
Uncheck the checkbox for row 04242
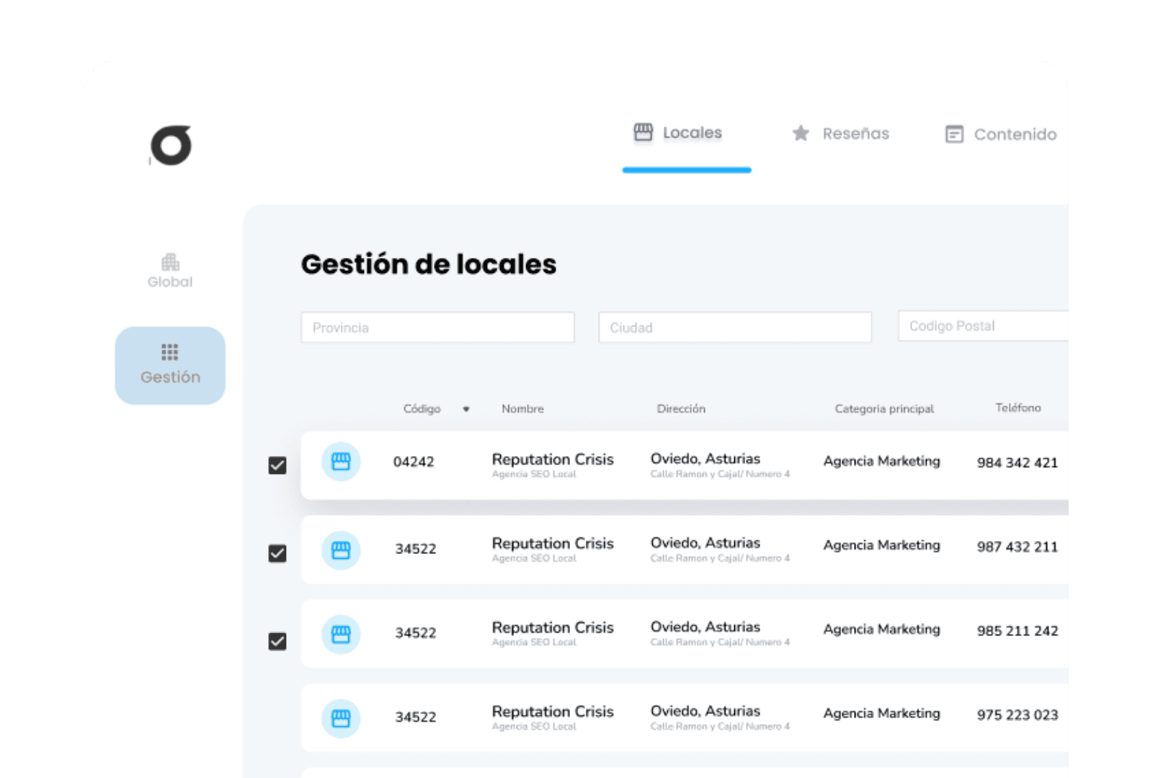pyautogui.click(x=277, y=465)
